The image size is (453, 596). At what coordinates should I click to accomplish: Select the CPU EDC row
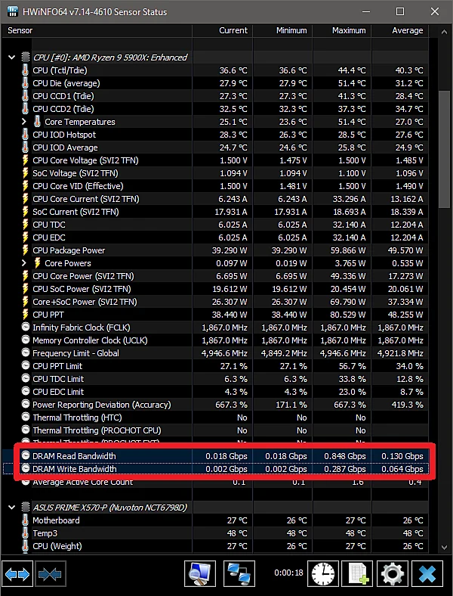215,237
